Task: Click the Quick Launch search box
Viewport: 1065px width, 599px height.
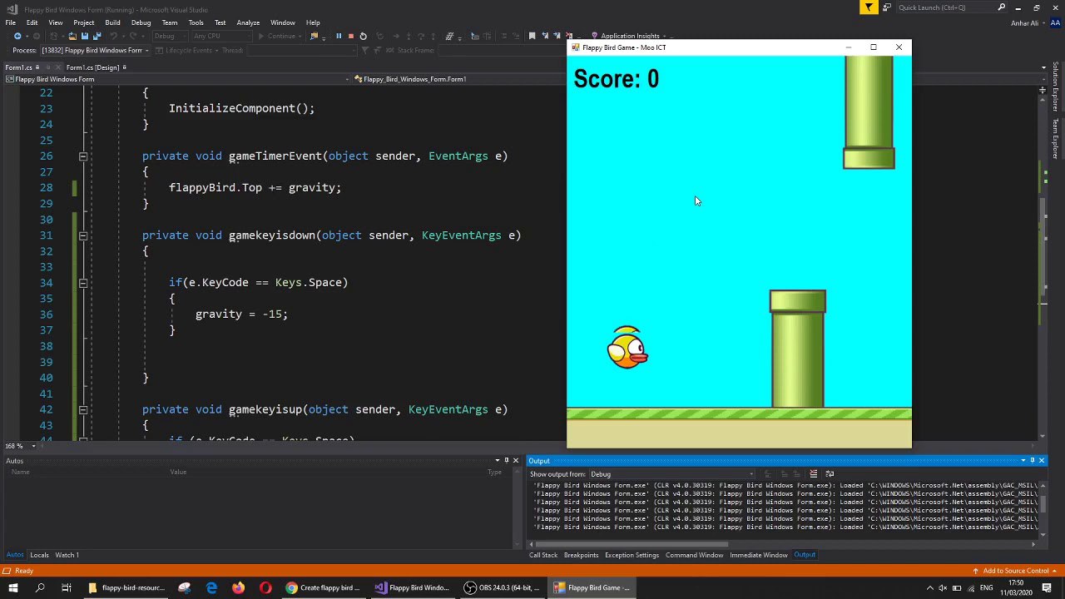Action: click(x=952, y=7)
